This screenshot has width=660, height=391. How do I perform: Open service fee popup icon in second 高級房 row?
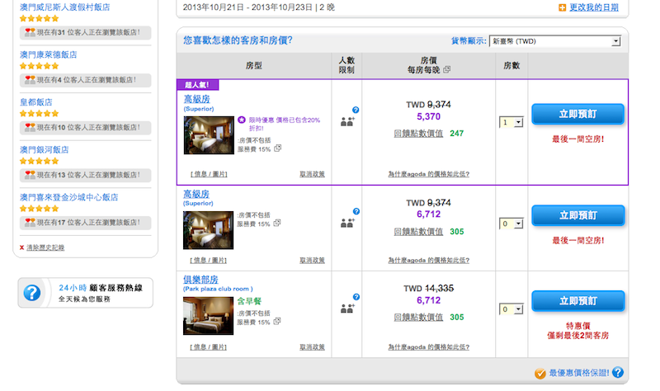pyautogui.click(x=276, y=223)
